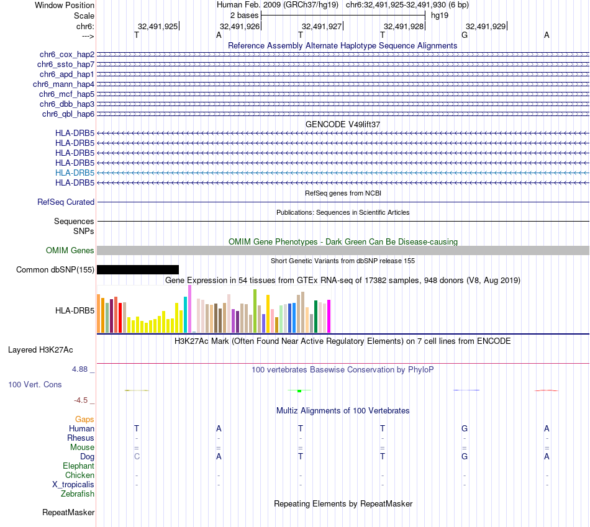Screen dimensions: 590x527
Task: Click the GTEx Gene Expression track title
Action: (x=343, y=280)
